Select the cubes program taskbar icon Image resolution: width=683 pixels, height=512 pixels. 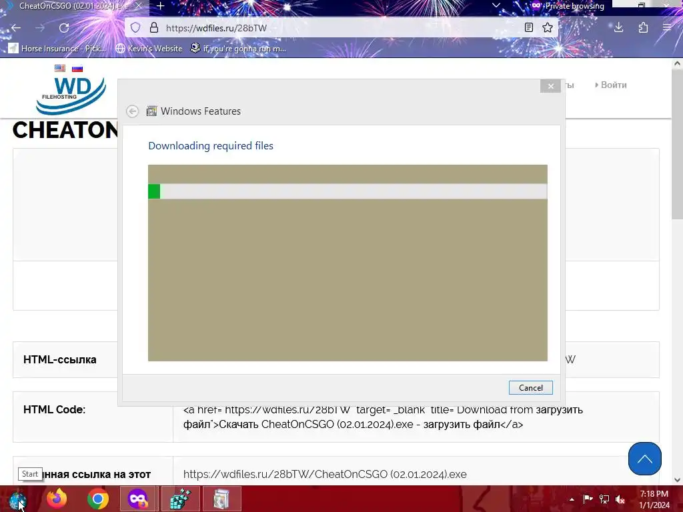pos(180,499)
